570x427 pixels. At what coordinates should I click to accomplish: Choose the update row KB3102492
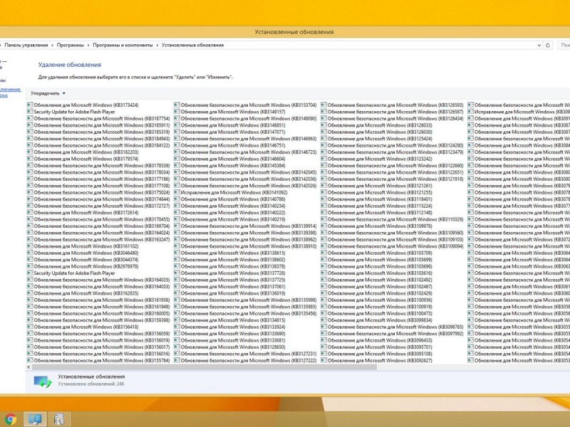point(377,280)
